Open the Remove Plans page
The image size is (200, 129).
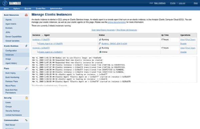[12, 81]
